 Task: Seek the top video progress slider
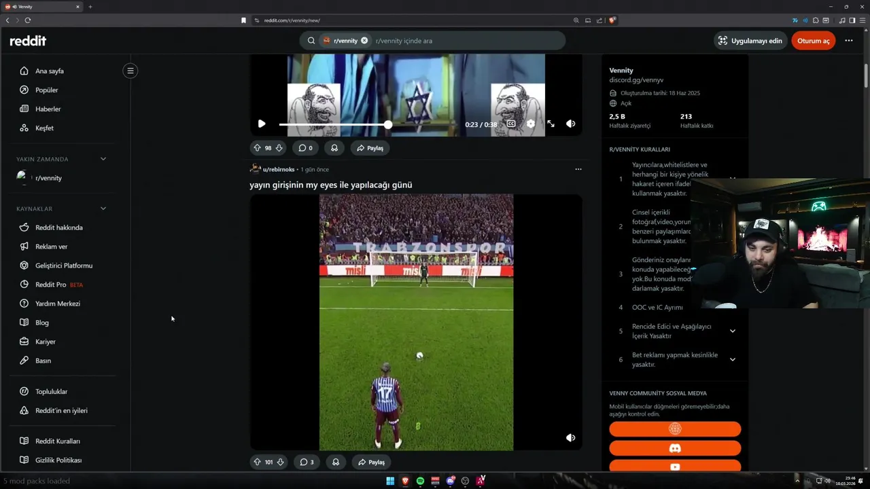[370, 124]
